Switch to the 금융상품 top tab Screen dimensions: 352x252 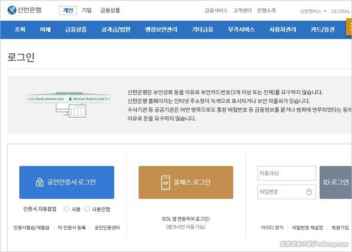pyautogui.click(x=110, y=11)
